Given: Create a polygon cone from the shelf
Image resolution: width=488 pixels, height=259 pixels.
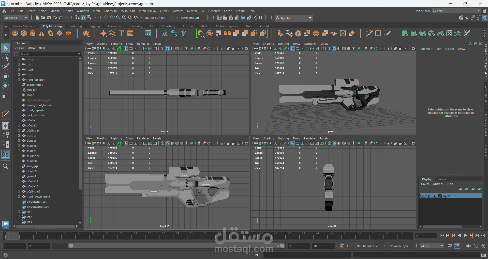Looking at the screenshot, I should coord(42,33).
